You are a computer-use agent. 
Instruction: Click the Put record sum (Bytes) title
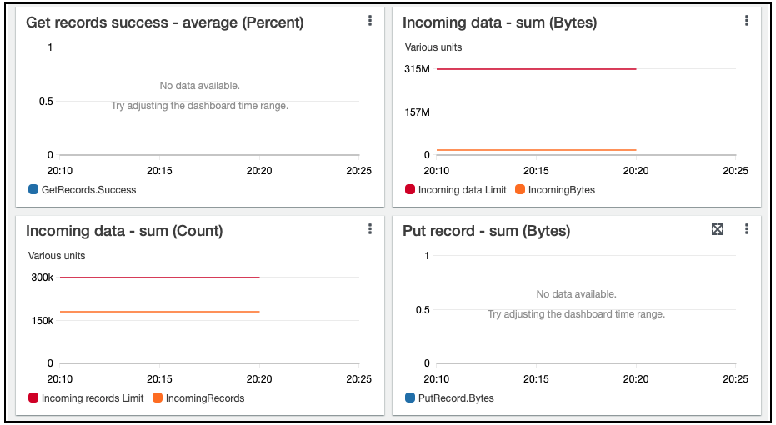tap(486, 232)
